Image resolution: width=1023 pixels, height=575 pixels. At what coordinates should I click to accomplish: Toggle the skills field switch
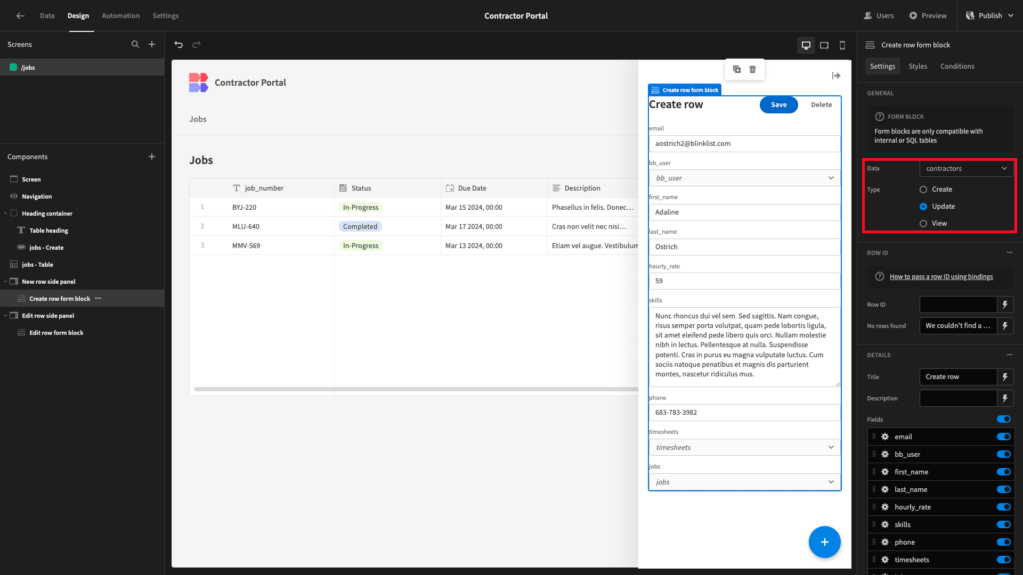pyautogui.click(x=1004, y=524)
